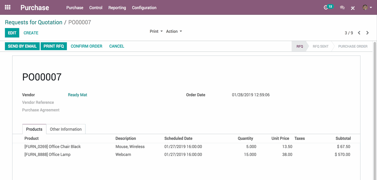377x180 pixels.
Task: Open the user avatar menu
Action: [367, 8]
